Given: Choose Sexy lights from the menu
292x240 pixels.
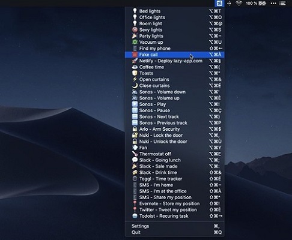Looking at the screenshot, I should pyautogui.click(x=174, y=29).
